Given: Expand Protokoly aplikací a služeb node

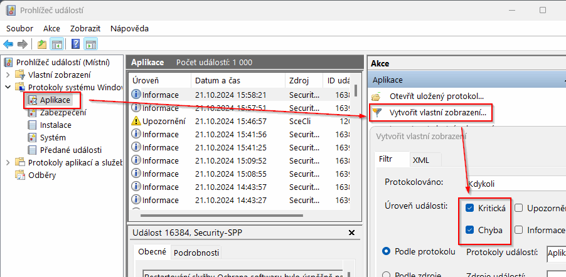Looking at the screenshot, I should coord(8,162).
